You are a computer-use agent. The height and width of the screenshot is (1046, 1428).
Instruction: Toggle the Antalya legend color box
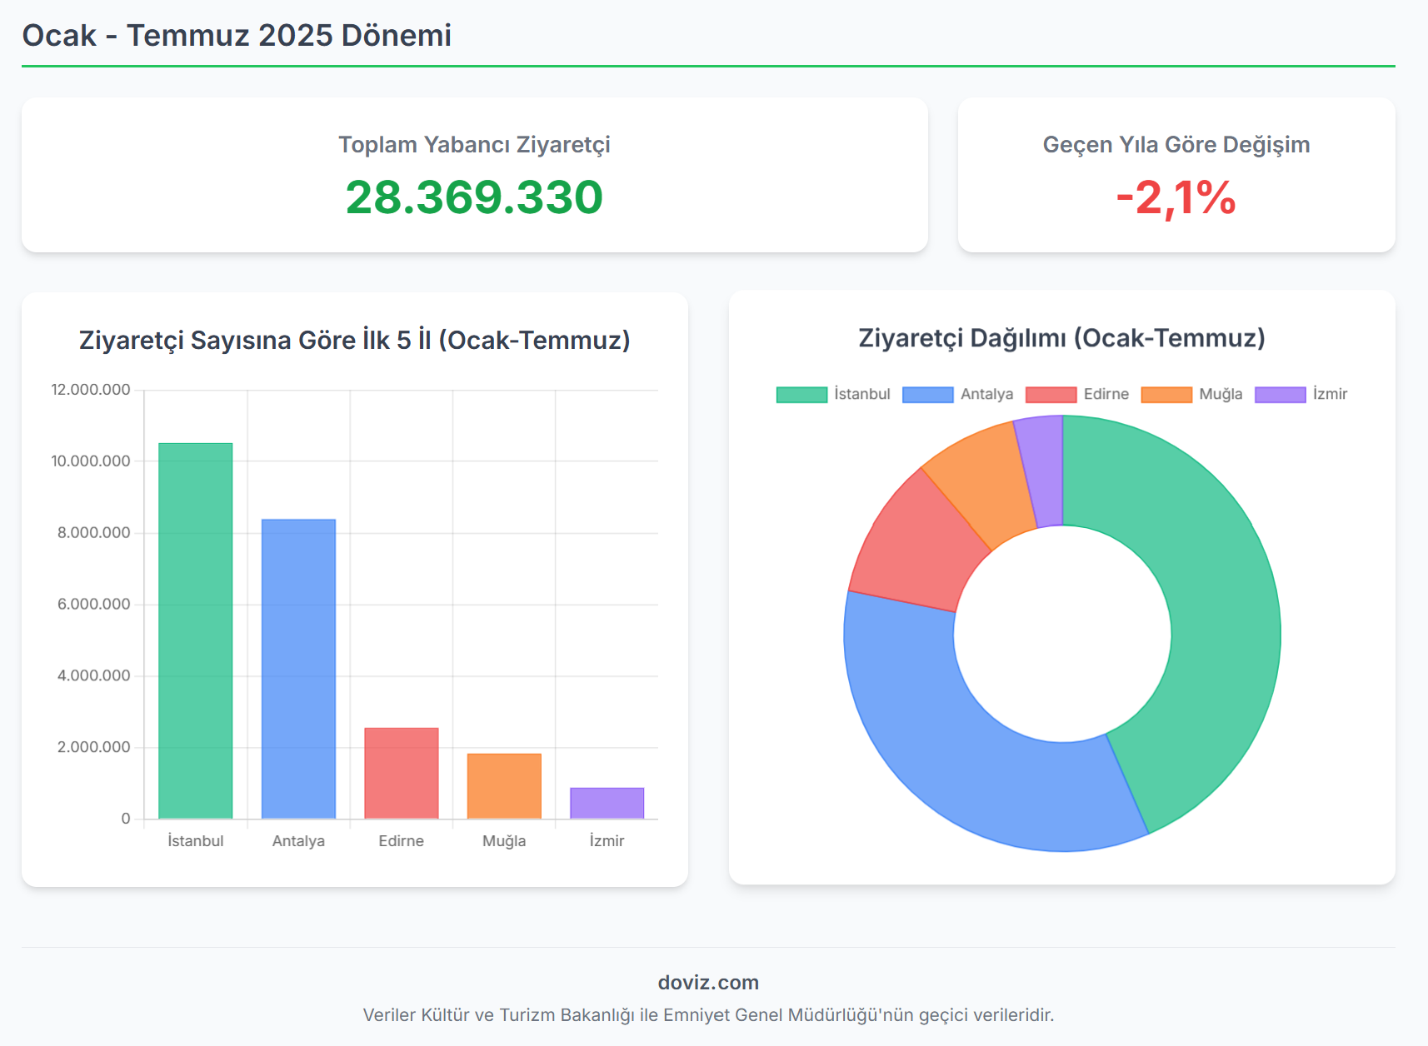coord(927,395)
